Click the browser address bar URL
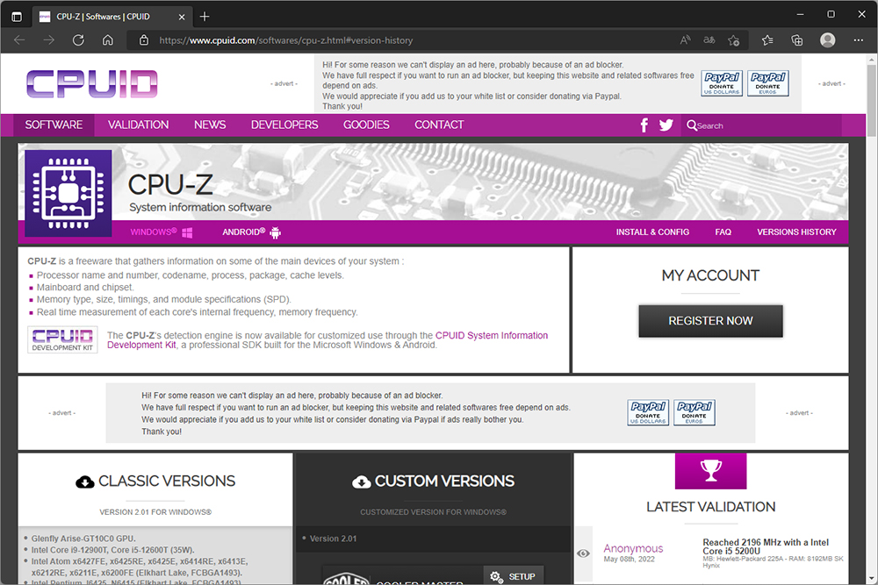This screenshot has height=585, width=878. pyautogui.click(x=286, y=40)
